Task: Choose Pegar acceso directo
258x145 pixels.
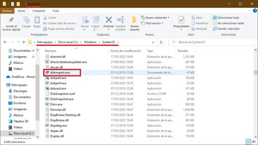Action: pos(59,29)
